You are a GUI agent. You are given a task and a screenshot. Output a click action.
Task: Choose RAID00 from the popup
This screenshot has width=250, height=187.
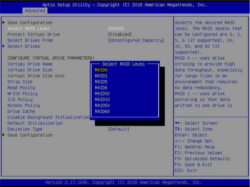102,93
